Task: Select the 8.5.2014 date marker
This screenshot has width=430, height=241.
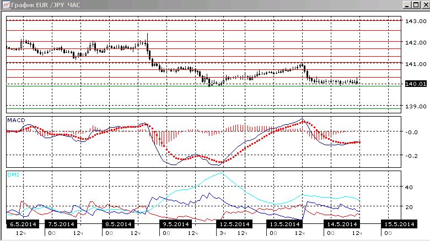Action: (118, 224)
